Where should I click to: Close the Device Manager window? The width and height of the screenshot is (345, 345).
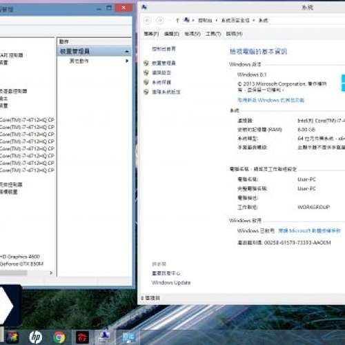point(124,8)
